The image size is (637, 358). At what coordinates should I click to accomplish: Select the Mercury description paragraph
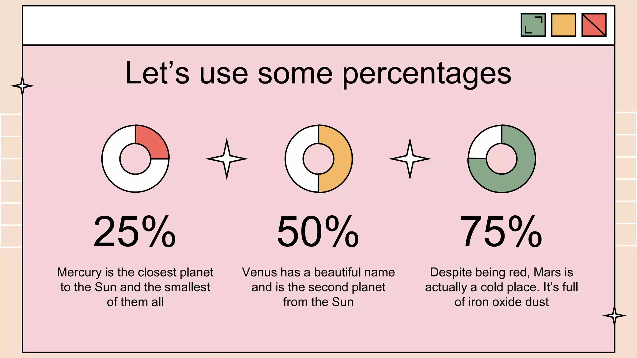click(x=135, y=287)
